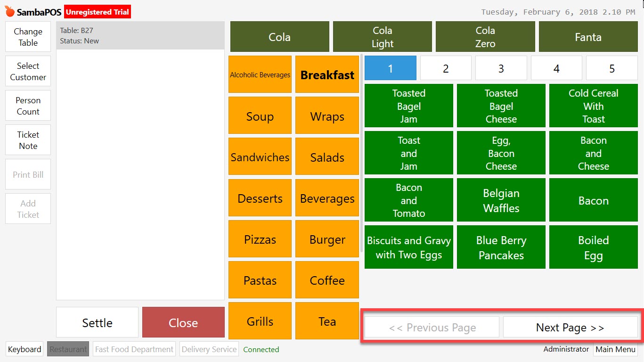
Task: Open the Alcoholic Beverages category
Action: pyautogui.click(x=260, y=74)
